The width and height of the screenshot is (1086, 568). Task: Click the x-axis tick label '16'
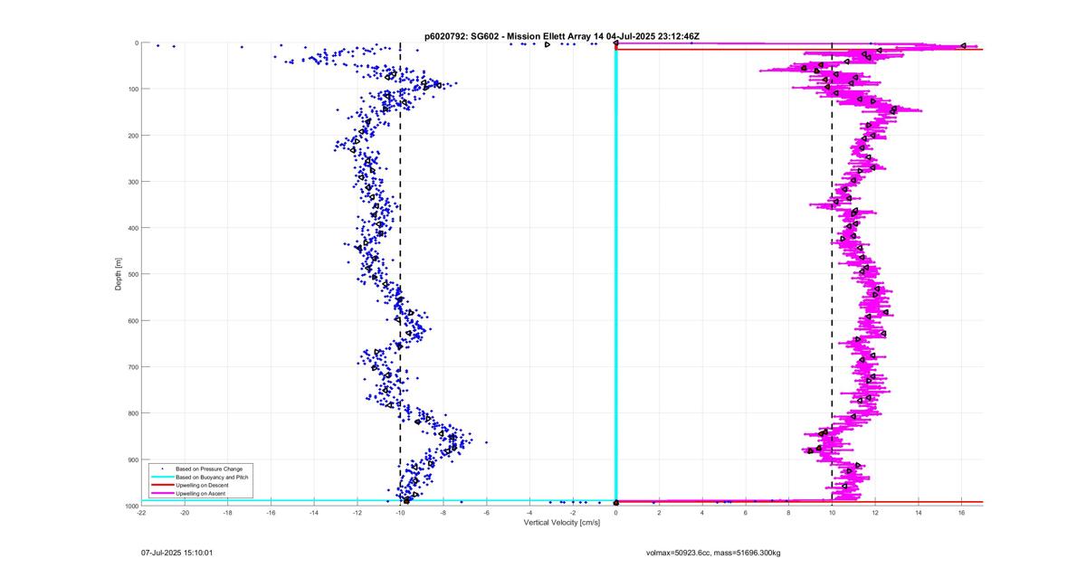coord(961,514)
